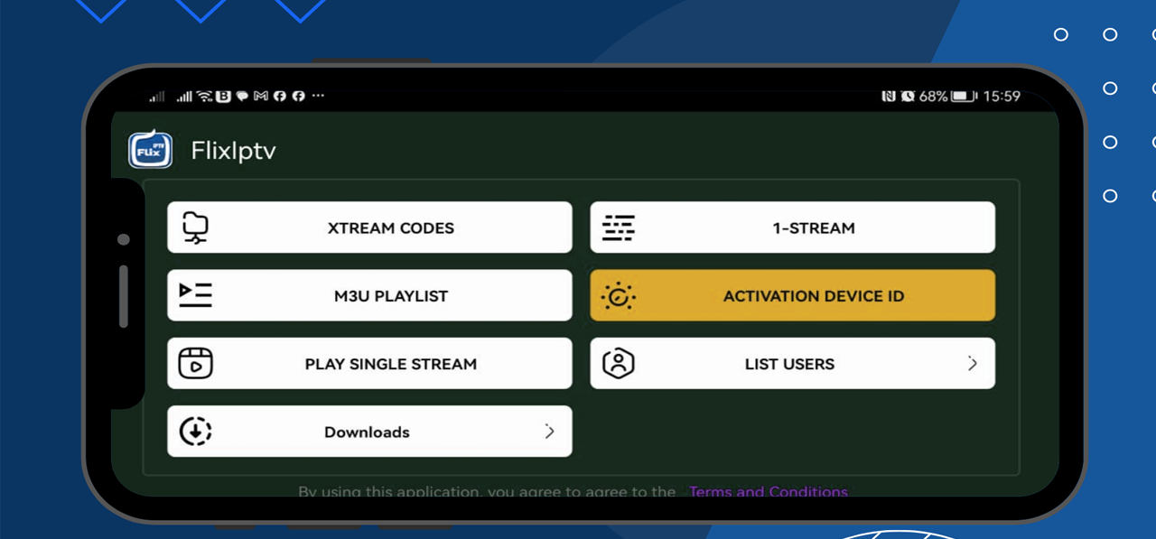Select the M3U Playlist play-list icon
This screenshot has width=1156, height=539.
195,295
